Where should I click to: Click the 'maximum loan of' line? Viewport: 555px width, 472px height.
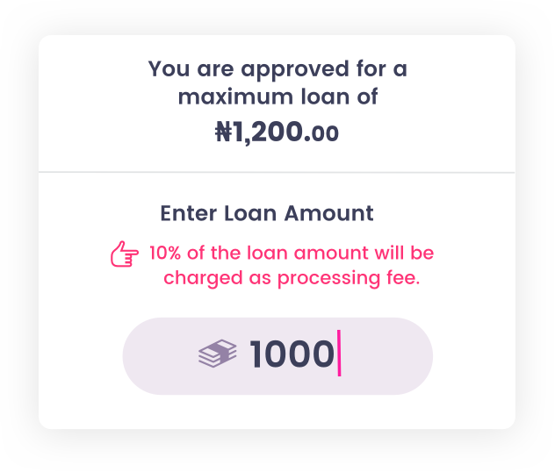click(x=277, y=97)
